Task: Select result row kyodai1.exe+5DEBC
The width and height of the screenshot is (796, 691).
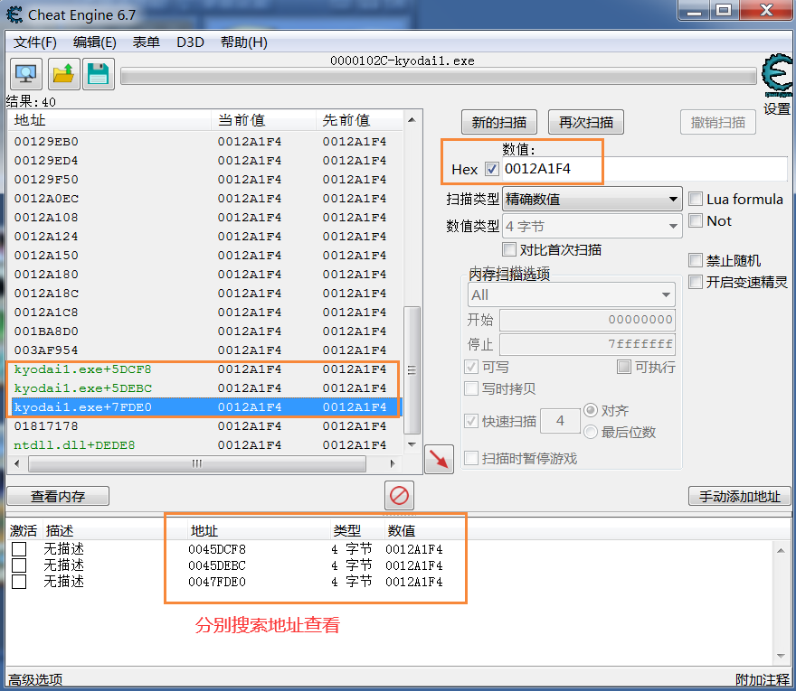Action: click(x=204, y=388)
